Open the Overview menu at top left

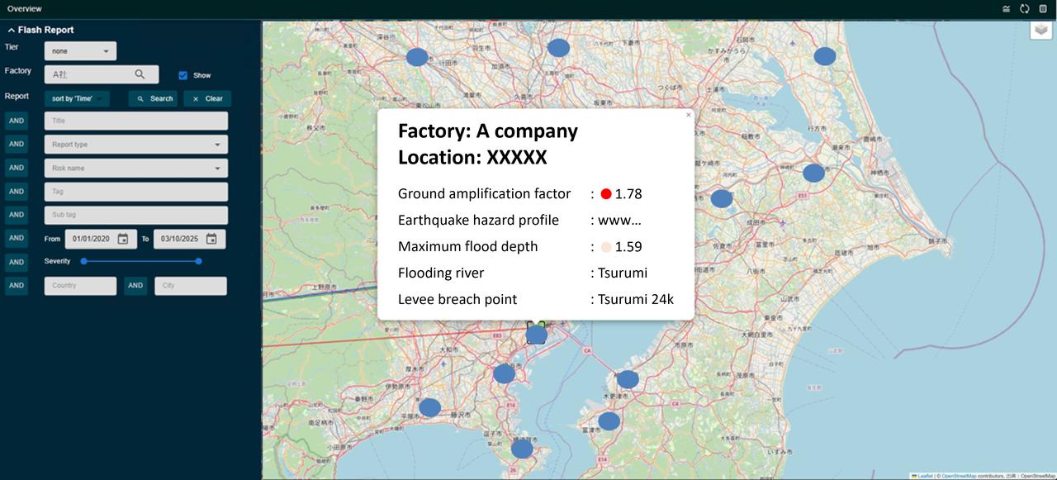(x=24, y=8)
